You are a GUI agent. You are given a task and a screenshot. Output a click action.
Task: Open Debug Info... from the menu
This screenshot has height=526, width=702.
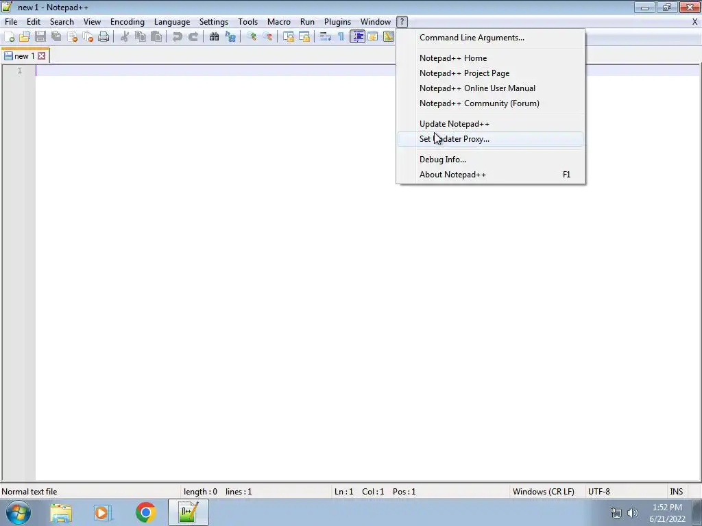[x=491, y=160]
